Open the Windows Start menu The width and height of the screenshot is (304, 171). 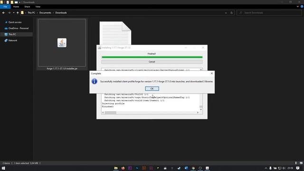point(3,168)
